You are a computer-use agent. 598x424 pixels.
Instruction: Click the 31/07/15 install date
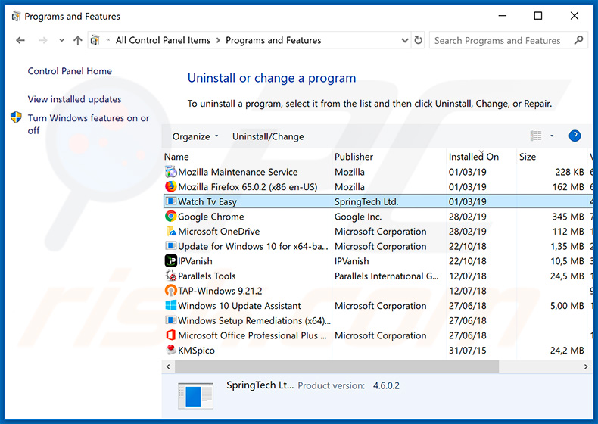468,351
